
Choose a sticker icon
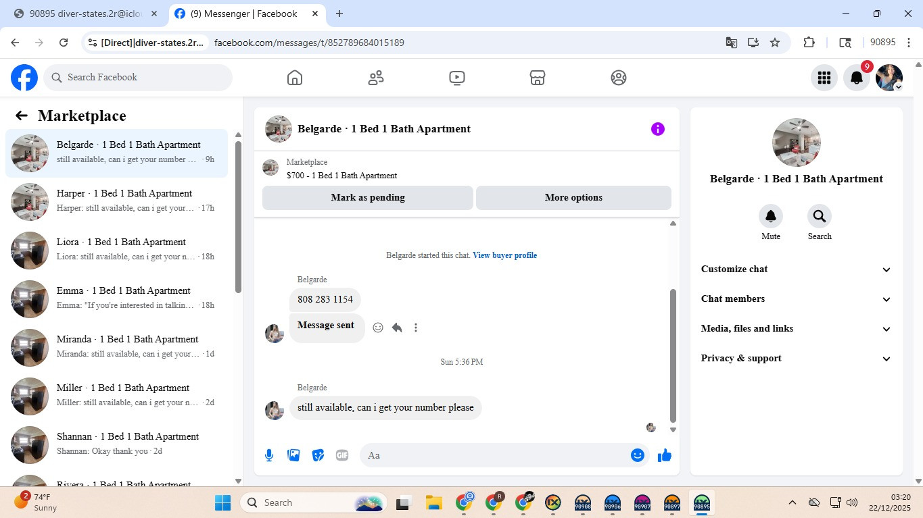[318, 455]
